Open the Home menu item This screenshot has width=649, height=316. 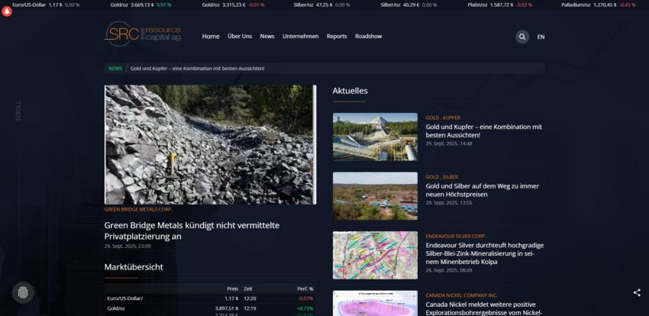point(211,37)
